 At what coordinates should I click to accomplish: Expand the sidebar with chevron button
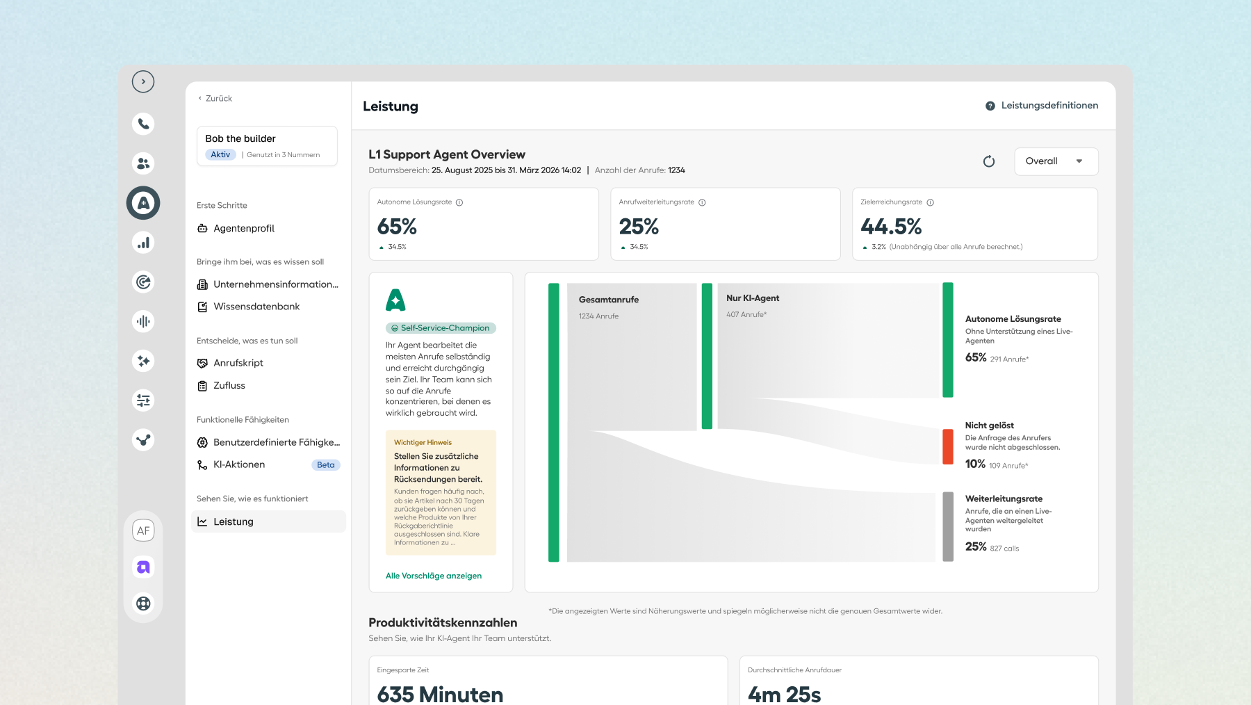[x=143, y=81]
